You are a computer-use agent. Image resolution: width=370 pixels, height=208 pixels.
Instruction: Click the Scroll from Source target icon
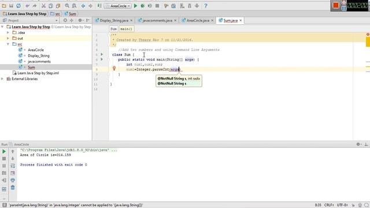click(x=65, y=21)
